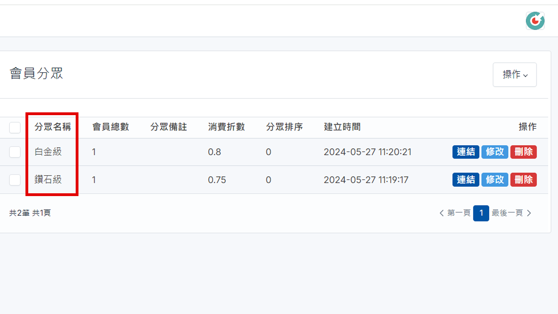558x314 pixels.
Task: Click the 鑽石級 segment name
Action: pos(48,180)
